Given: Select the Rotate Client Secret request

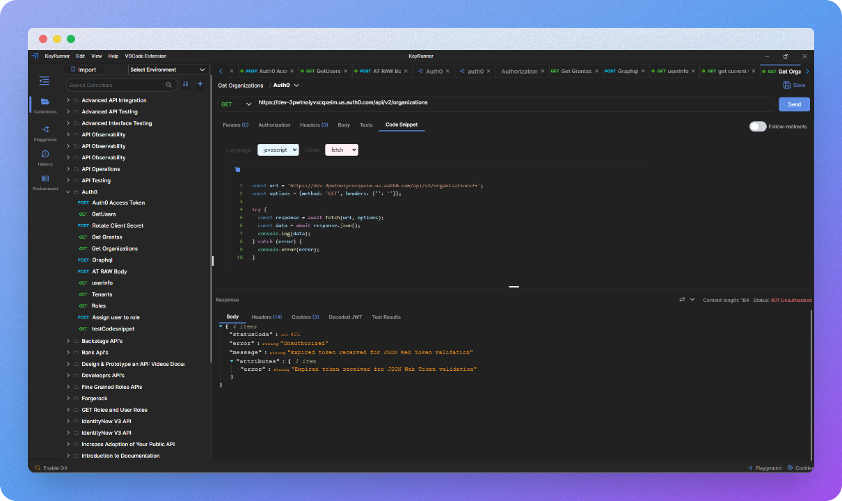Looking at the screenshot, I should 118,225.
